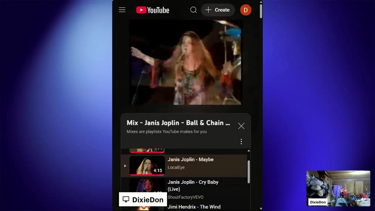Open the YouTube hamburger guide menu
375x211 pixels.
click(x=122, y=10)
